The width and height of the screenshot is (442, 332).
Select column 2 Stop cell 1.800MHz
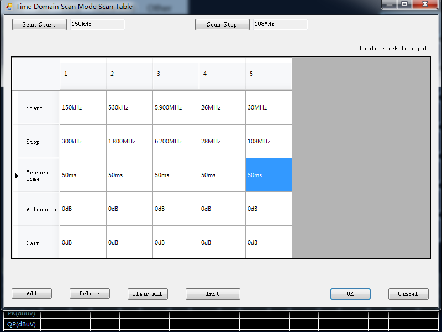129,141
